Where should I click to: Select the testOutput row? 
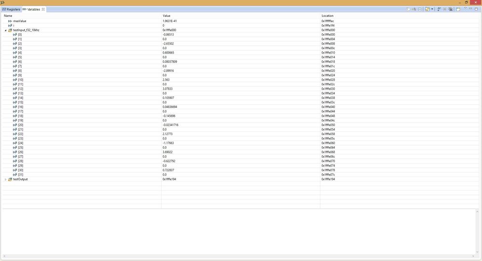coord(241,179)
